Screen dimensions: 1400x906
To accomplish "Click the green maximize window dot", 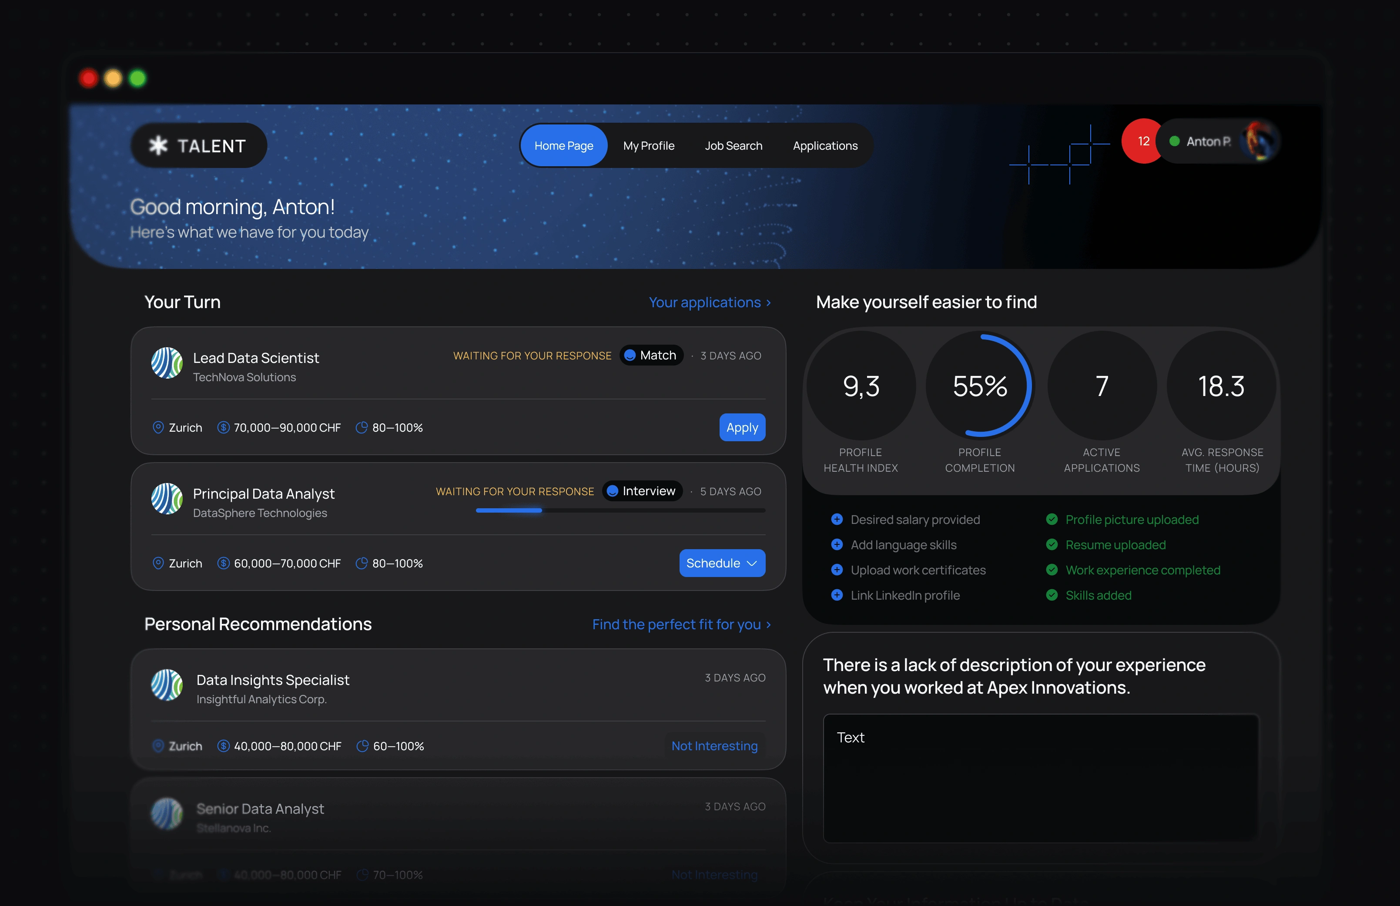I will click(x=137, y=77).
